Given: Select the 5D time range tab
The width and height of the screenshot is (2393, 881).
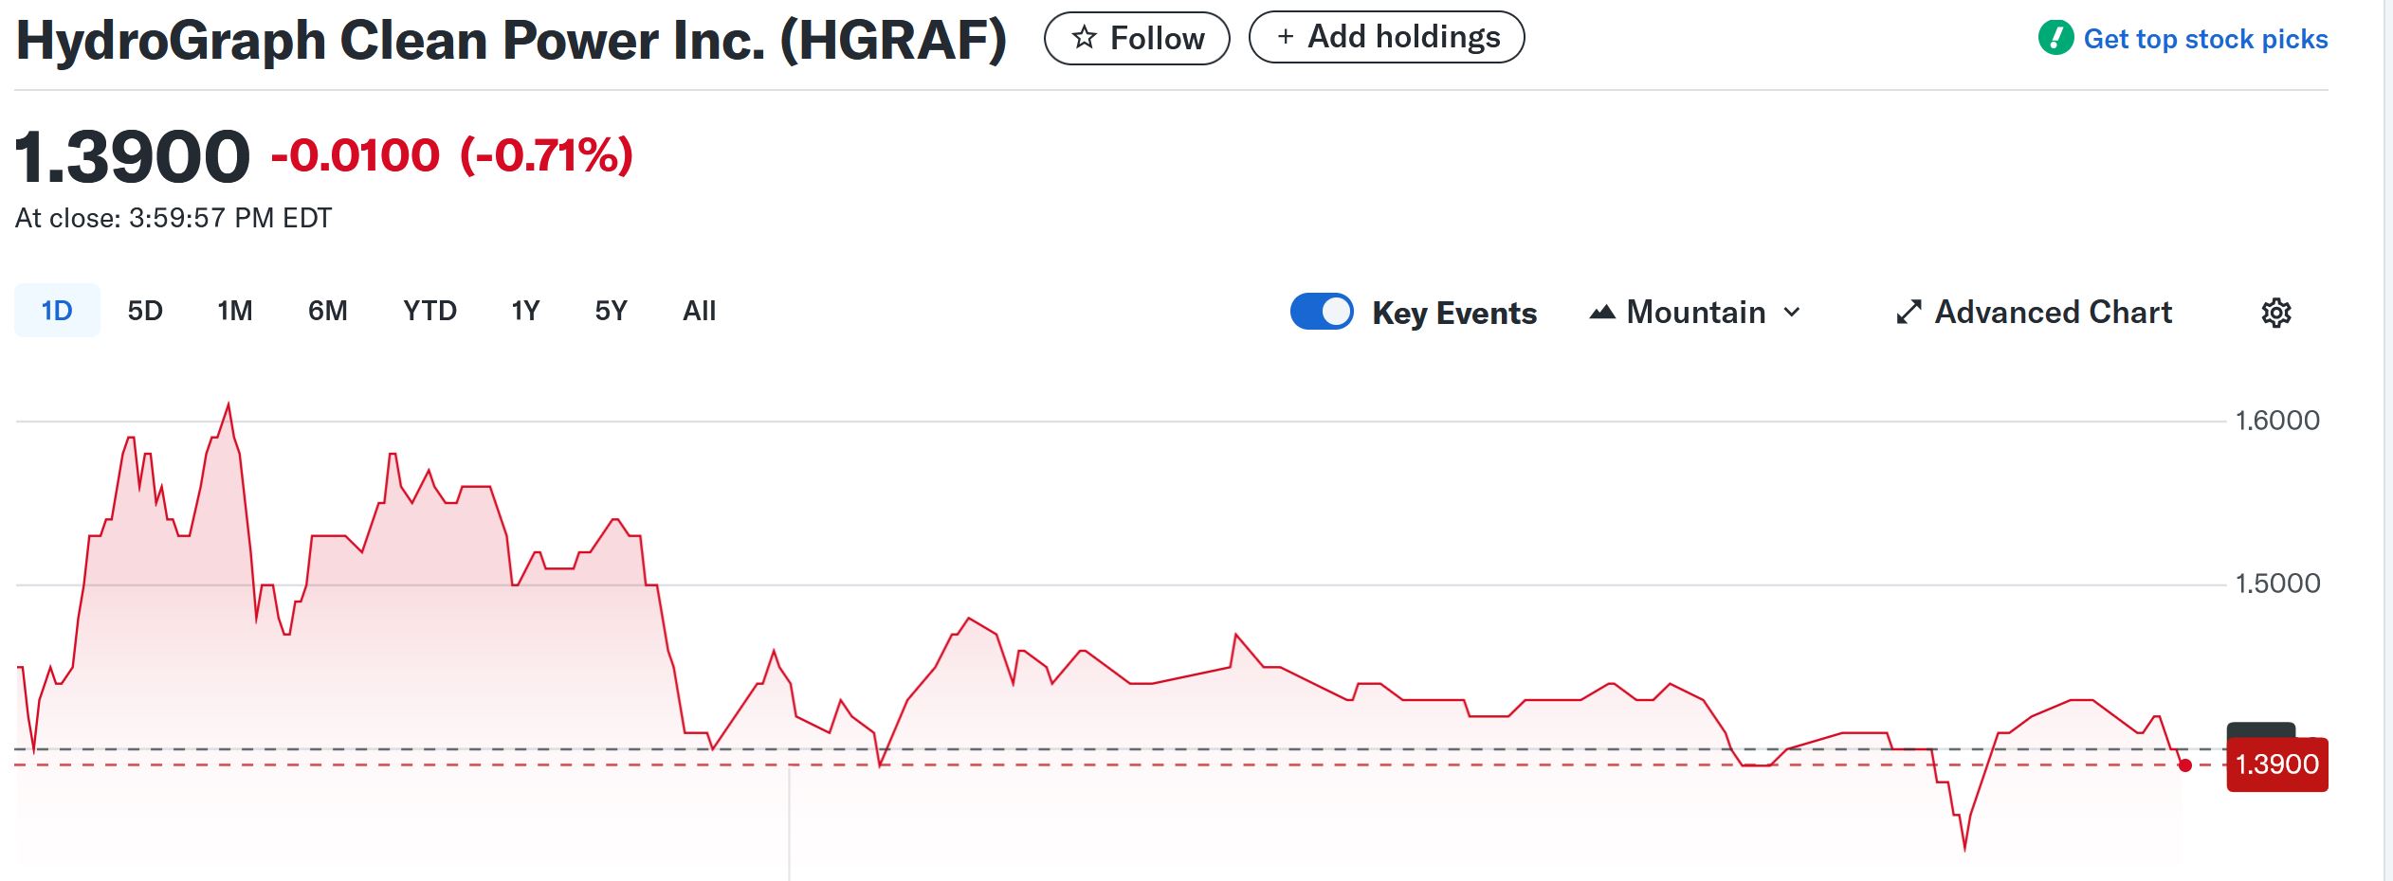Looking at the screenshot, I should 145,311.
